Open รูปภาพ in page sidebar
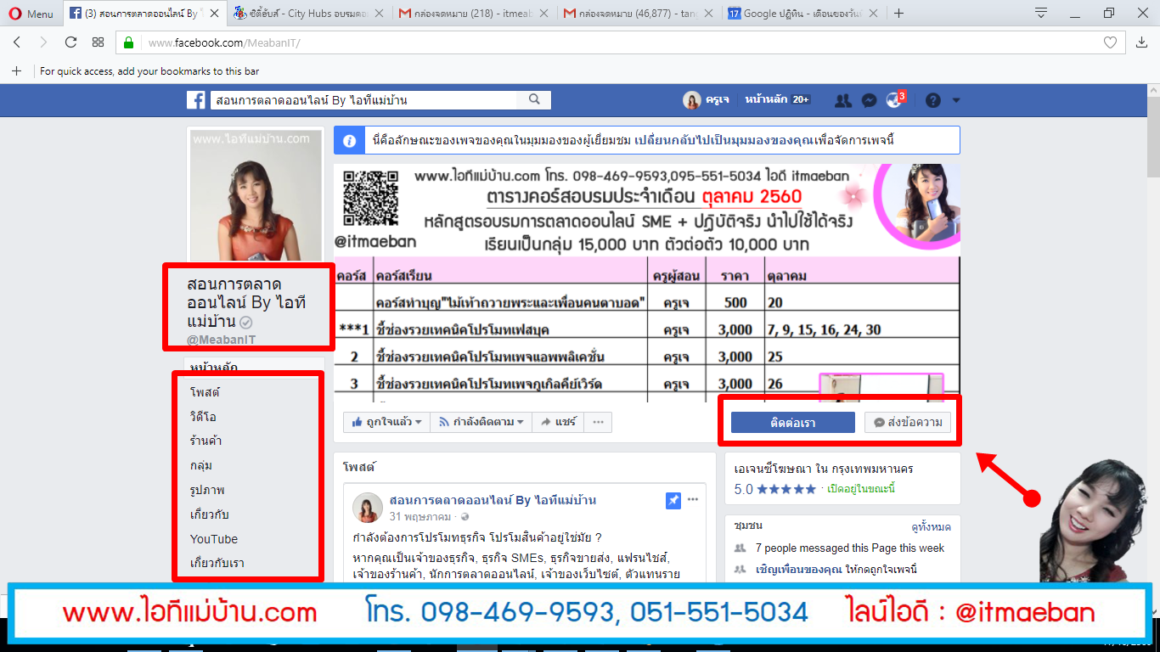Image resolution: width=1160 pixels, height=652 pixels. point(207,490)
